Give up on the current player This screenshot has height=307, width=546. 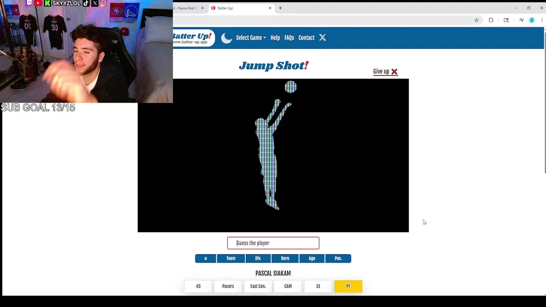[x=385, y=72]
